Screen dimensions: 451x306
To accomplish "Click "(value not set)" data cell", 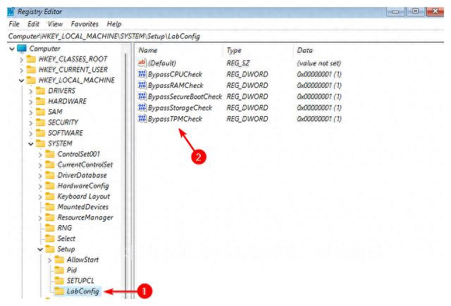I will point(319,63).
